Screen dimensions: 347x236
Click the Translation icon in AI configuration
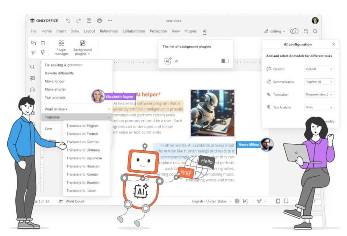click(269, 94)
